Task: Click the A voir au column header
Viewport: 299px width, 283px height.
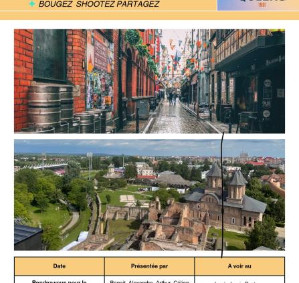Action: click(239, 266)
